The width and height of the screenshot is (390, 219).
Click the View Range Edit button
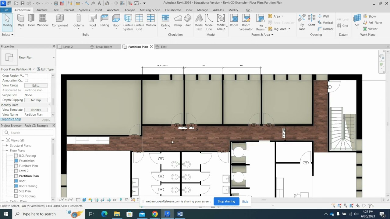36,85
